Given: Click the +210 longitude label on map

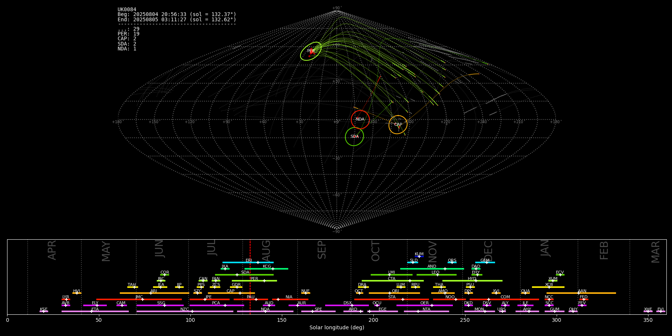Looking at the screenshot, I should [x=518, y=122].
